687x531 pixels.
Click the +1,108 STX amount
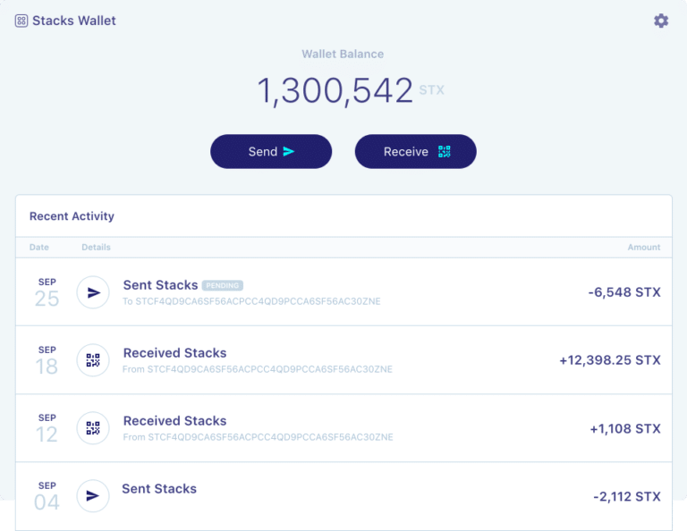[625, 428]
